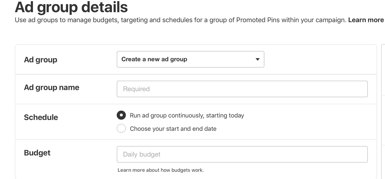Click the 'Ad group details' page heading
Screen dimensions: 385x179
click(71, 7)
